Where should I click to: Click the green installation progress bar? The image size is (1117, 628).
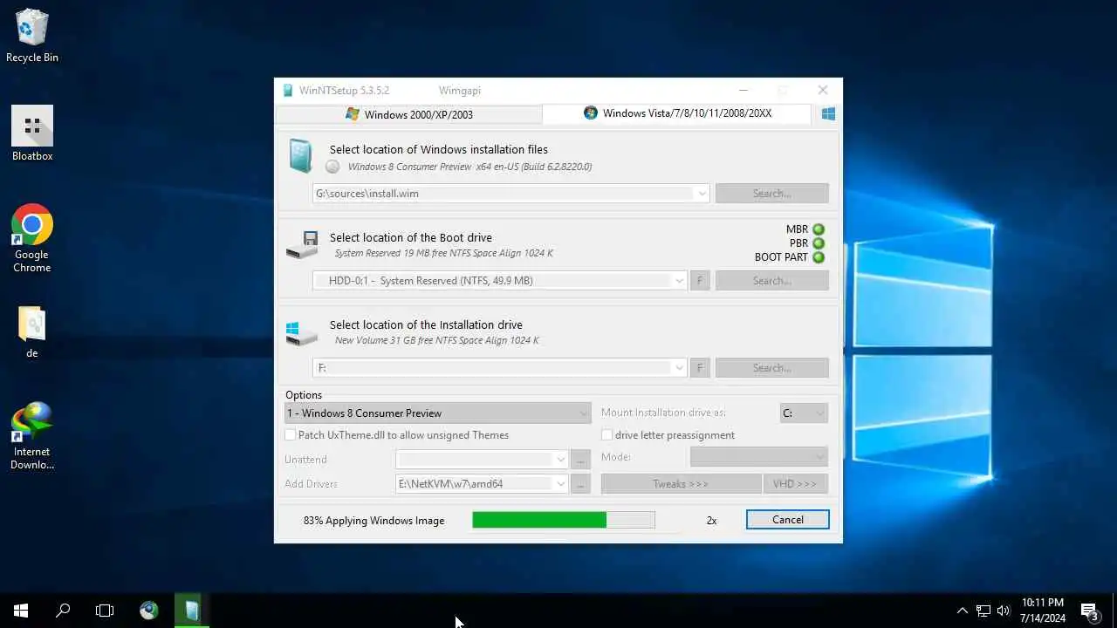pos(564,520)
